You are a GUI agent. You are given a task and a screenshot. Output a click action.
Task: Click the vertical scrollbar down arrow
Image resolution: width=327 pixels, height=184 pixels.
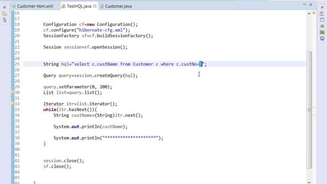point(309,182)
